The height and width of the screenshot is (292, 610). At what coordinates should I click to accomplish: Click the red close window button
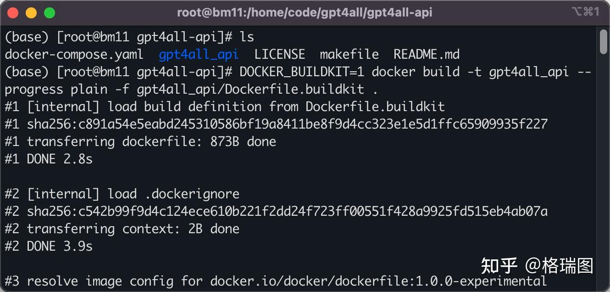click(13, 12)
